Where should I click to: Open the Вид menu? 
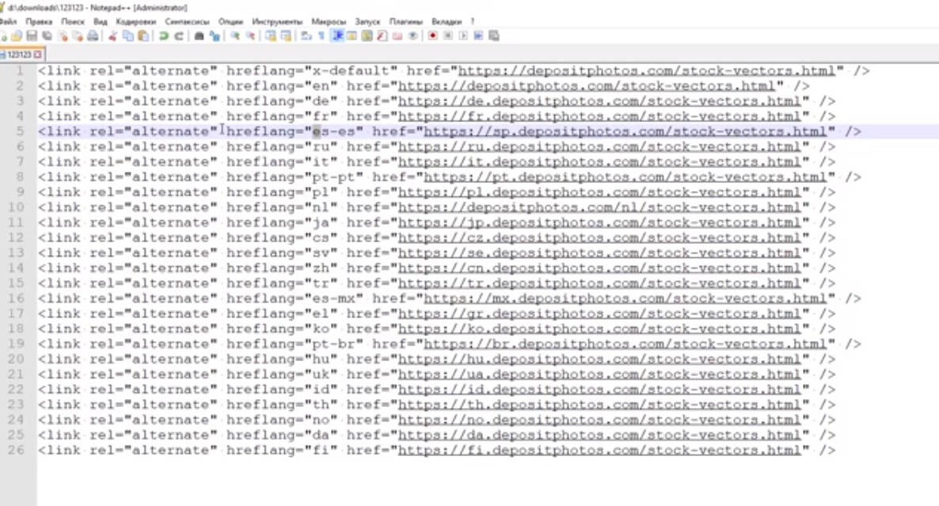pyautogui.click(x=101, y=21)
